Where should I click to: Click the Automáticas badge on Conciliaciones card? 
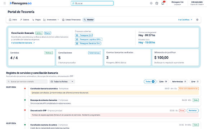point(95,53)
